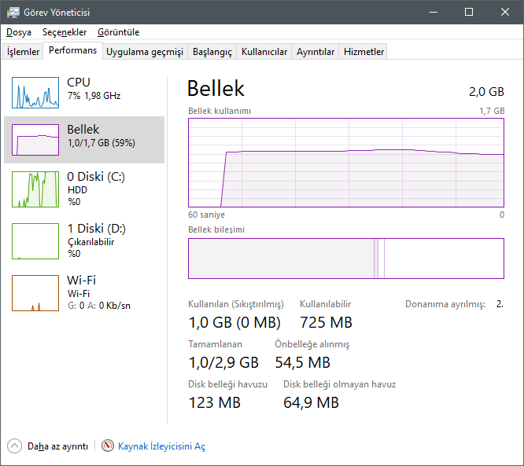
Task: Switch to the Başlangıç tab
Action: coord(212,52)
